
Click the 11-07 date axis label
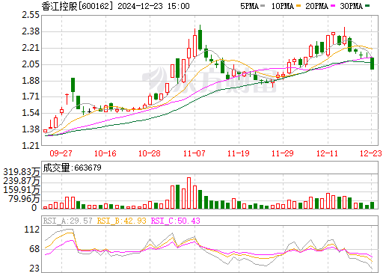(x=194, y=153)
